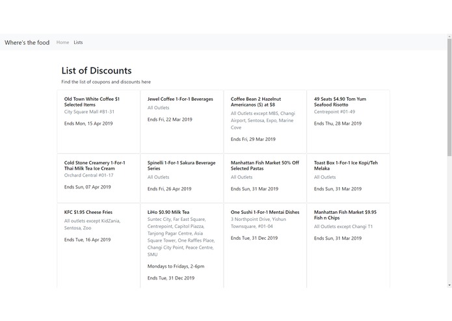The width and height of the screenshot is (452, 321).
Task: Click the List of Discounts heading
Action: (x=96, y=71)
